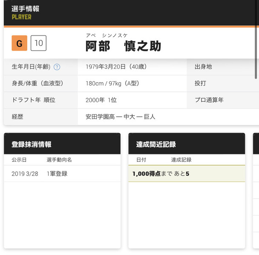Click the draft value 2000年 1位
Screen dimensions: 259x255
[101, 100]
